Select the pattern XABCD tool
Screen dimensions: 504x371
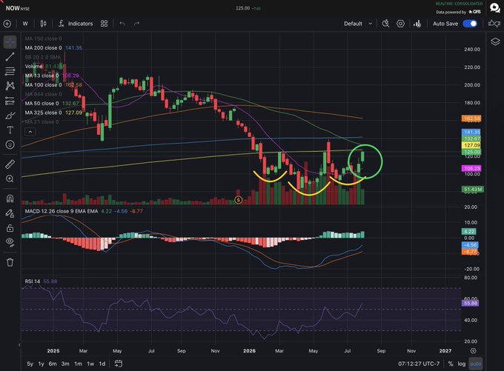tap(10, 85)
